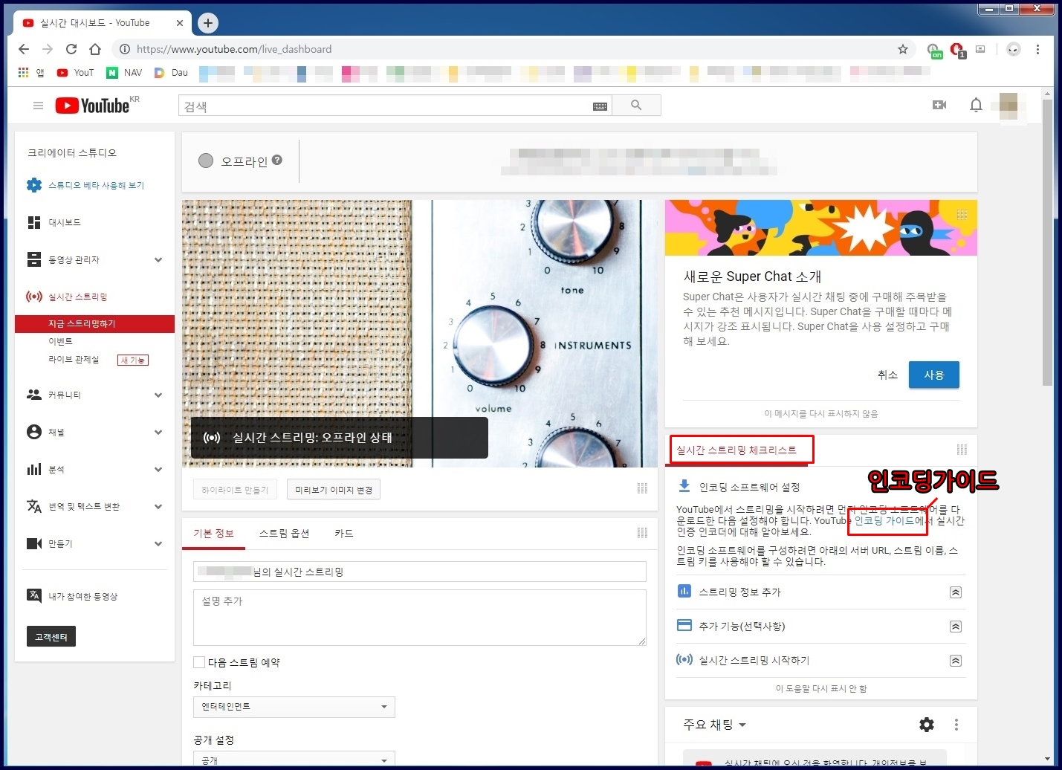1062x770 pixels.
Task: Click the browser address bar
Action: (513, 49)
